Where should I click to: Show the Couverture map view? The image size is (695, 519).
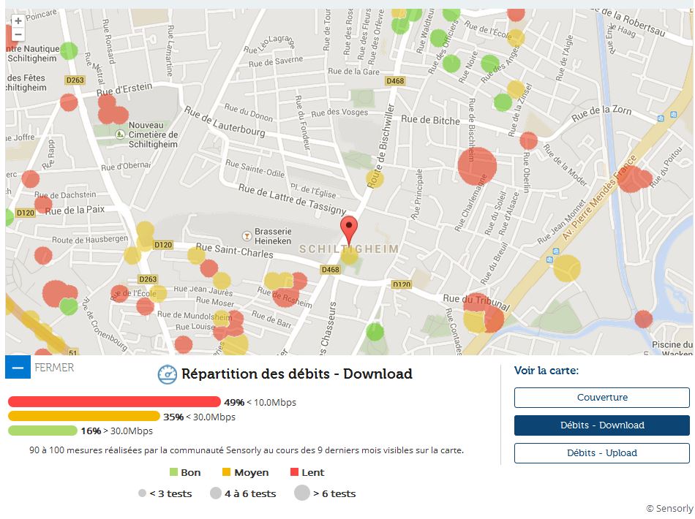tap(601, 398)
